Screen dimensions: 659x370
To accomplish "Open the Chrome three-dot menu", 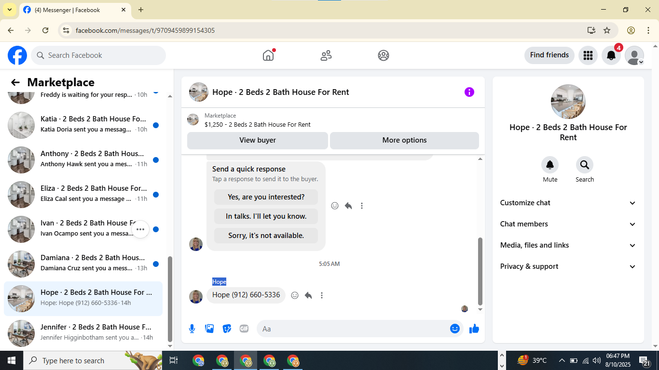I will 648,30.
